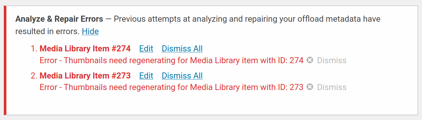422x120 pixels.
Task: Open Edit for Media Library Item #274
Action: coord(146,49)
